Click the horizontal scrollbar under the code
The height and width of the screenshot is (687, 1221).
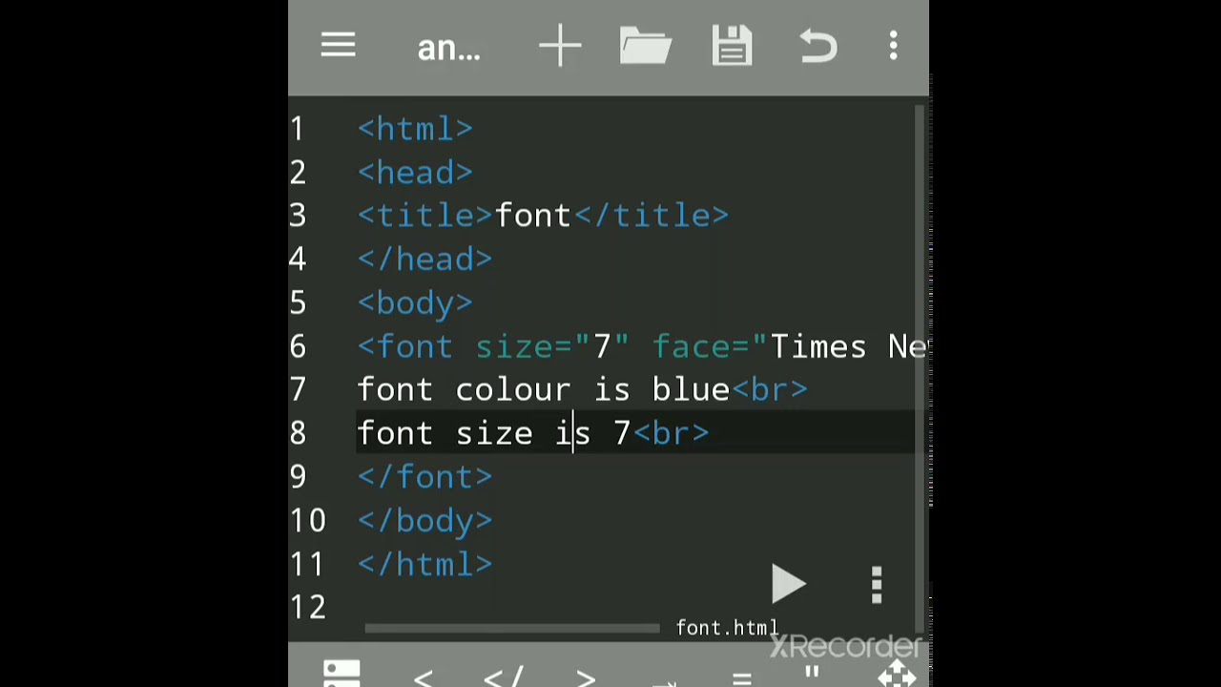pyautogui.click(x=511, y=628)
